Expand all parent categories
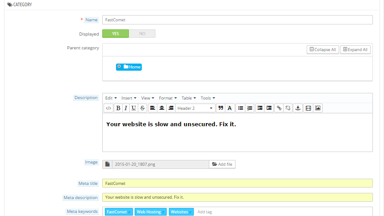Screen dimensions: 384x216 tap(356, 50)
